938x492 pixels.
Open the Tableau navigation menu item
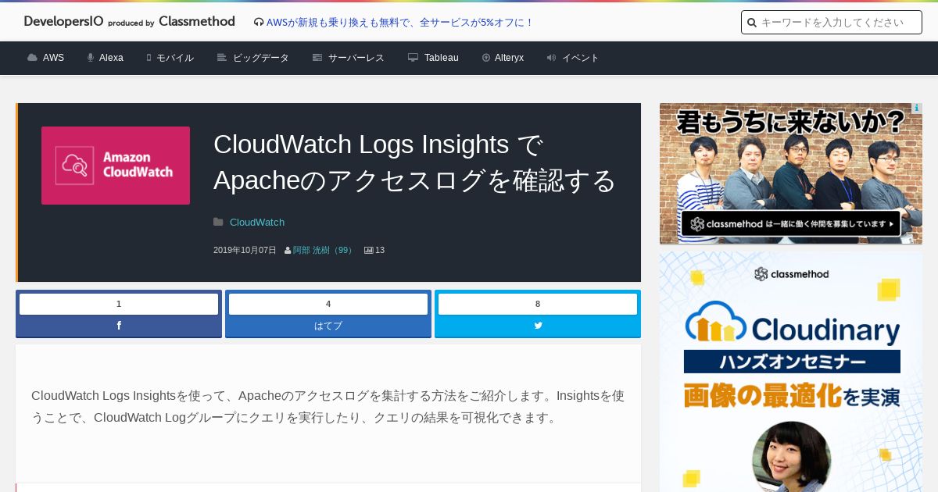pos(442,58)
